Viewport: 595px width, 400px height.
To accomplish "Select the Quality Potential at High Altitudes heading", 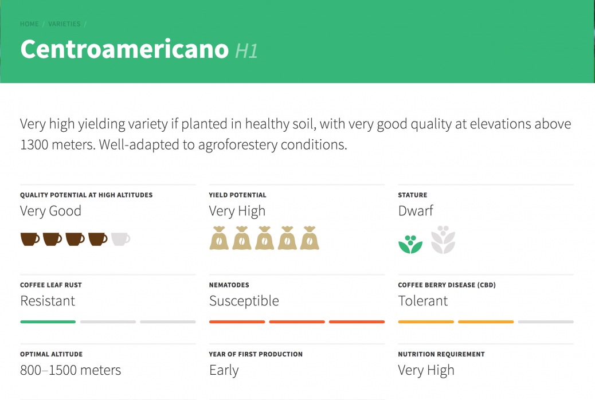I will pos(86,195).
